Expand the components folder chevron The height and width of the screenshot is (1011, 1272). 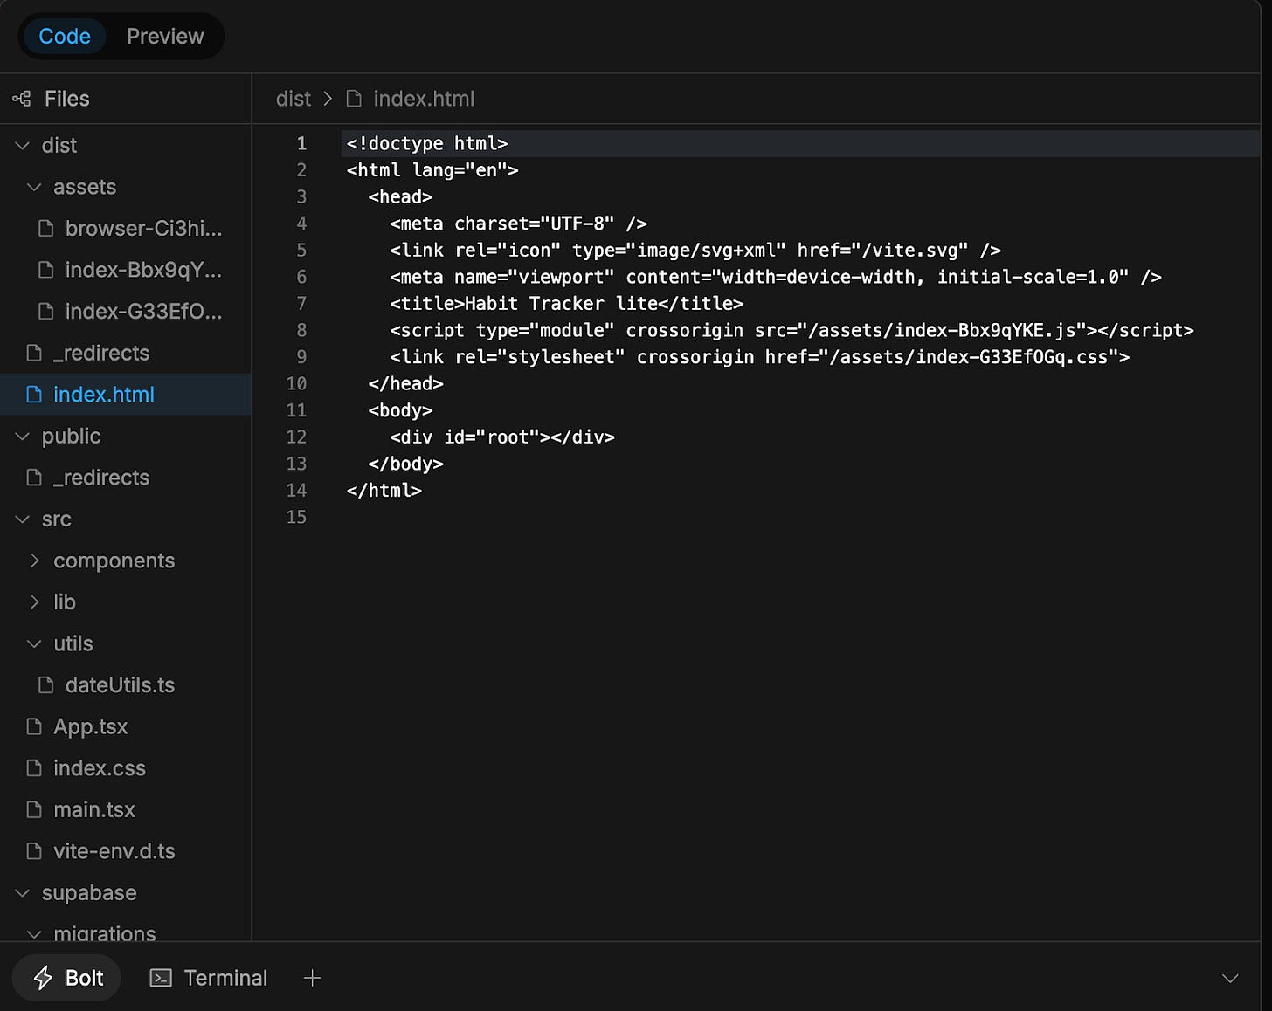[x=34, y=561]
